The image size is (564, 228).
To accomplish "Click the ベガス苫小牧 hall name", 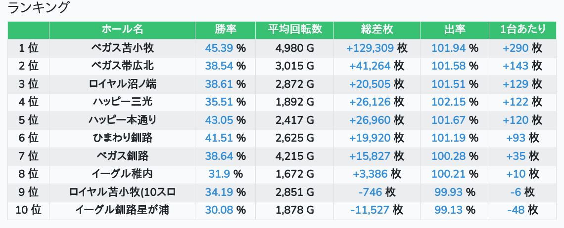I will pos(122,48).
